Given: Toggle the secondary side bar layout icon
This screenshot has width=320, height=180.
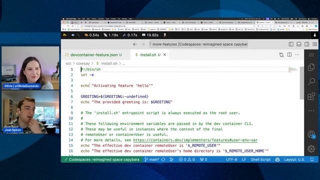Looking at the screenshot, I should pos(306,44).
